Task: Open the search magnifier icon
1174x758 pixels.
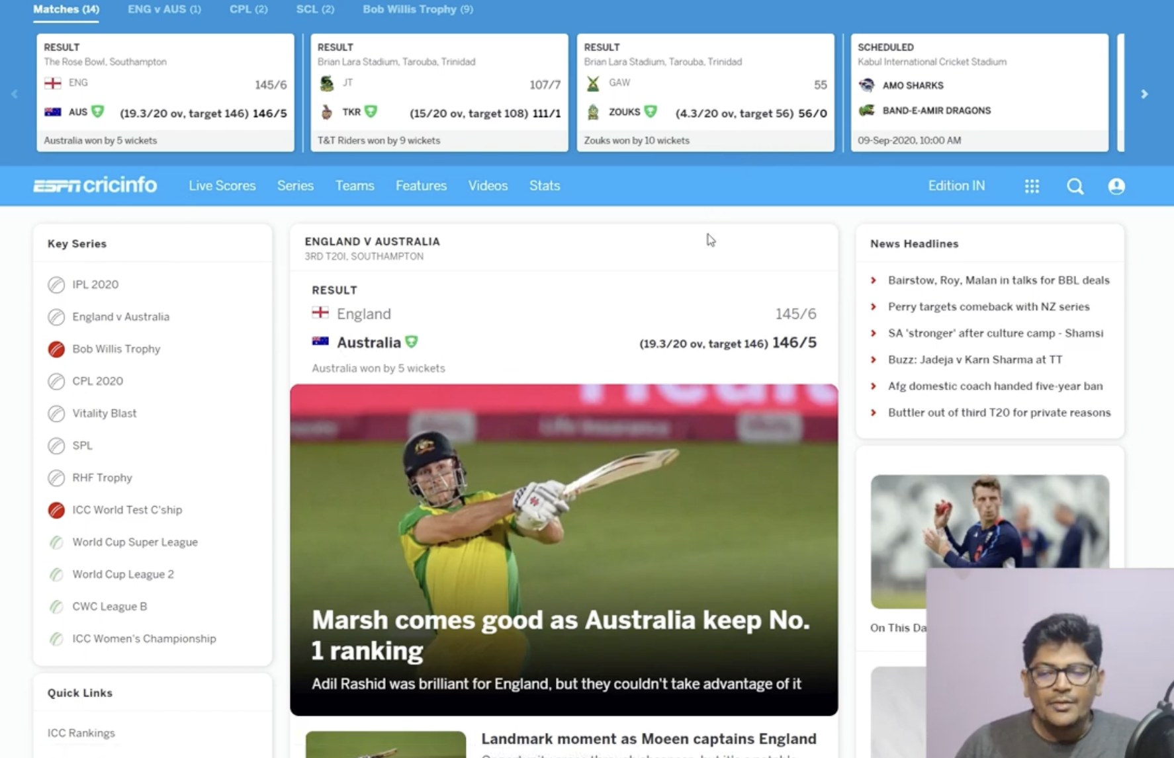Action: 1075,187
